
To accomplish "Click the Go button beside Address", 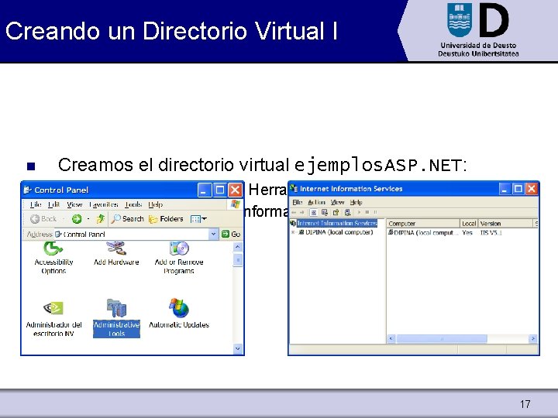I will click(x=231, y=234).
